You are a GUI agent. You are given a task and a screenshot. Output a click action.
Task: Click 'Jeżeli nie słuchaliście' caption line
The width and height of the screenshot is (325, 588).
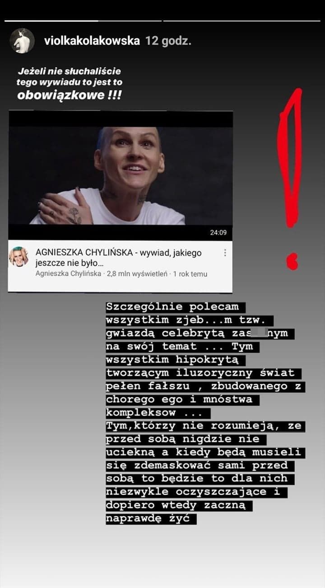pos(70,71)
